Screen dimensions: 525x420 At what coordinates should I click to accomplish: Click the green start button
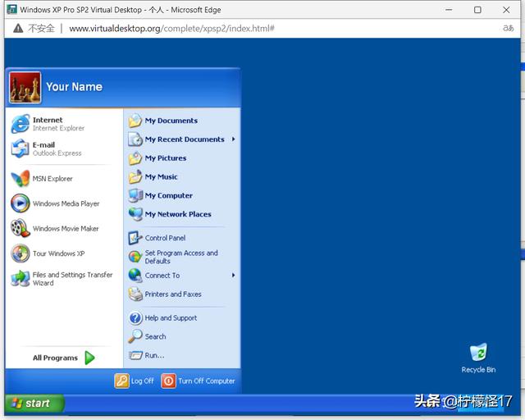tap(34, 404)
